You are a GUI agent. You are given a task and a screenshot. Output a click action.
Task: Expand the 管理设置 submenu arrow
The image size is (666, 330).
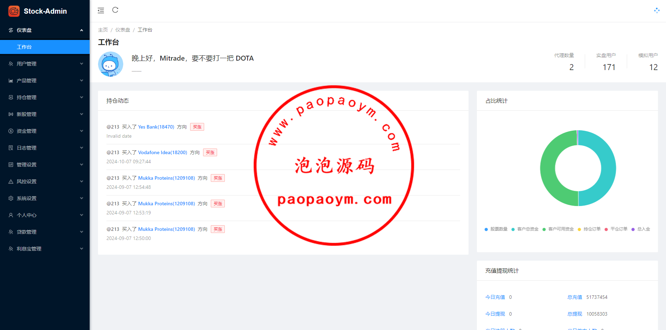[82, 165]
